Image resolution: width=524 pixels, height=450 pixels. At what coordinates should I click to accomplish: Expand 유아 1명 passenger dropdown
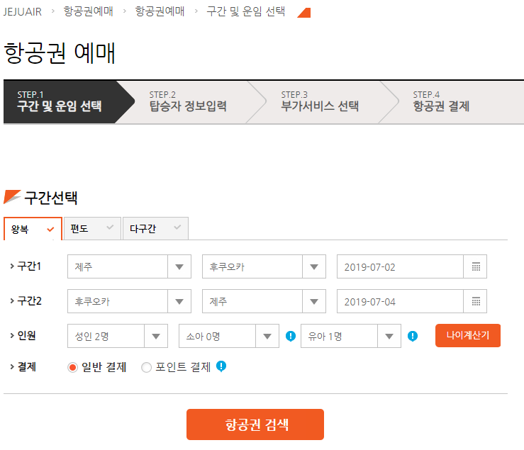[x=351, y=336]
